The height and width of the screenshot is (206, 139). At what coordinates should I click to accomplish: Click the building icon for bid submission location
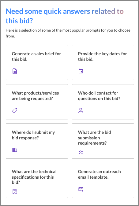tap(15, 150)
